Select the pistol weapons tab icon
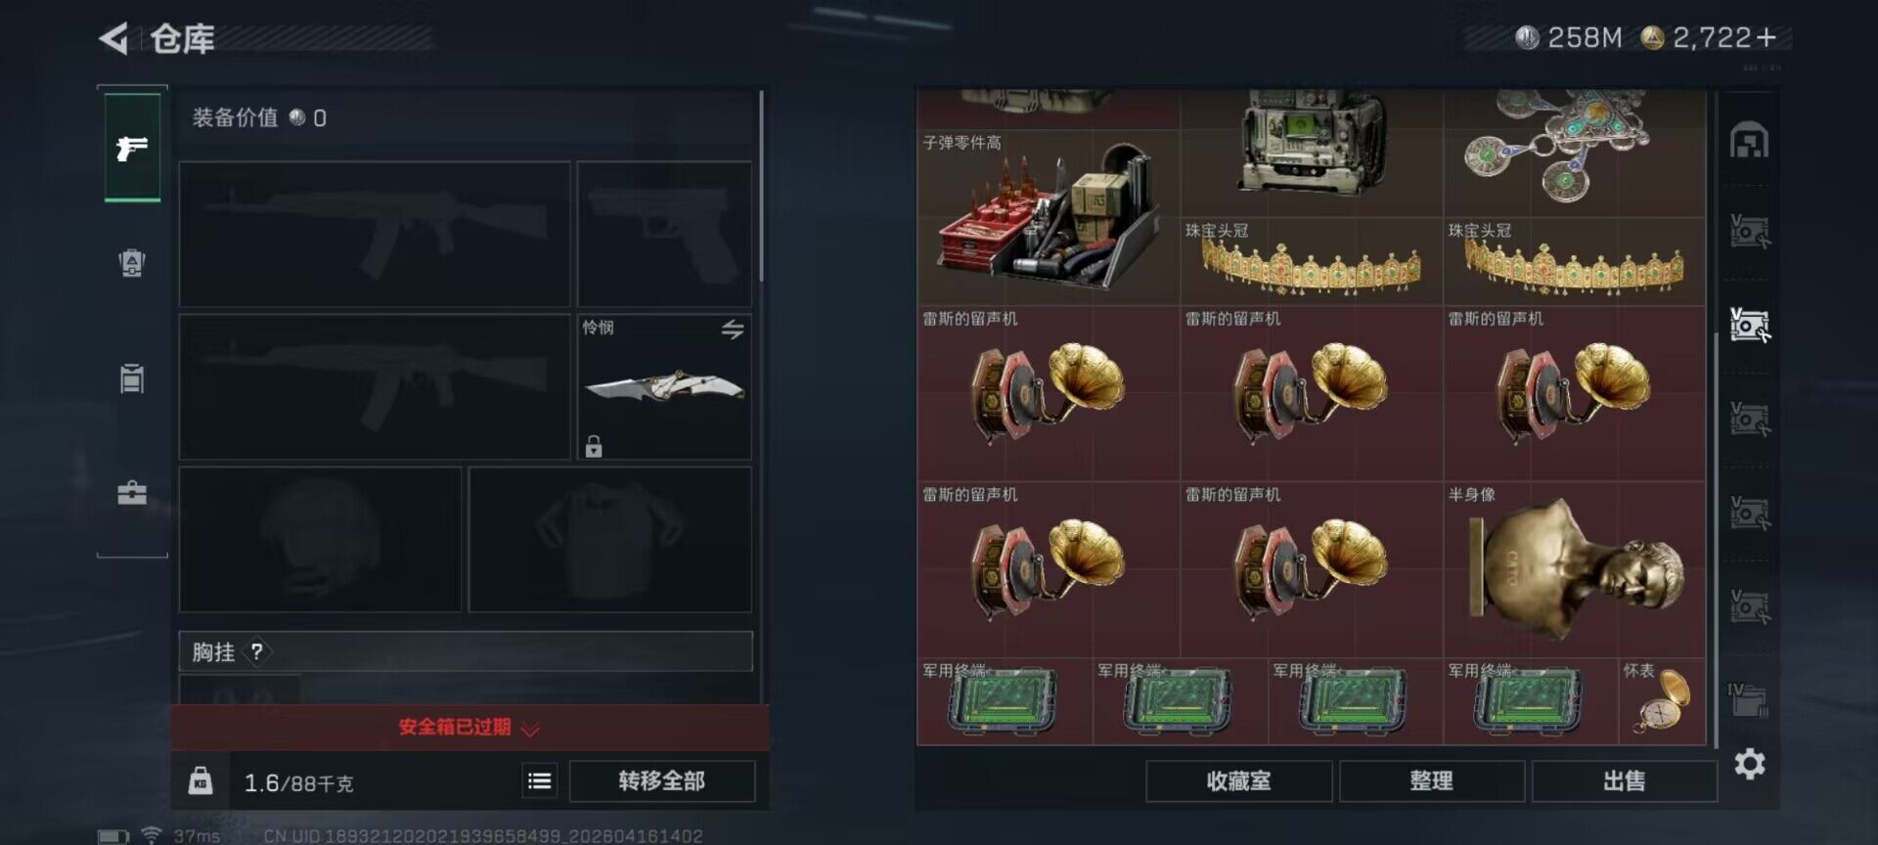Screen dimensions: 1878x845 [132, 148]
